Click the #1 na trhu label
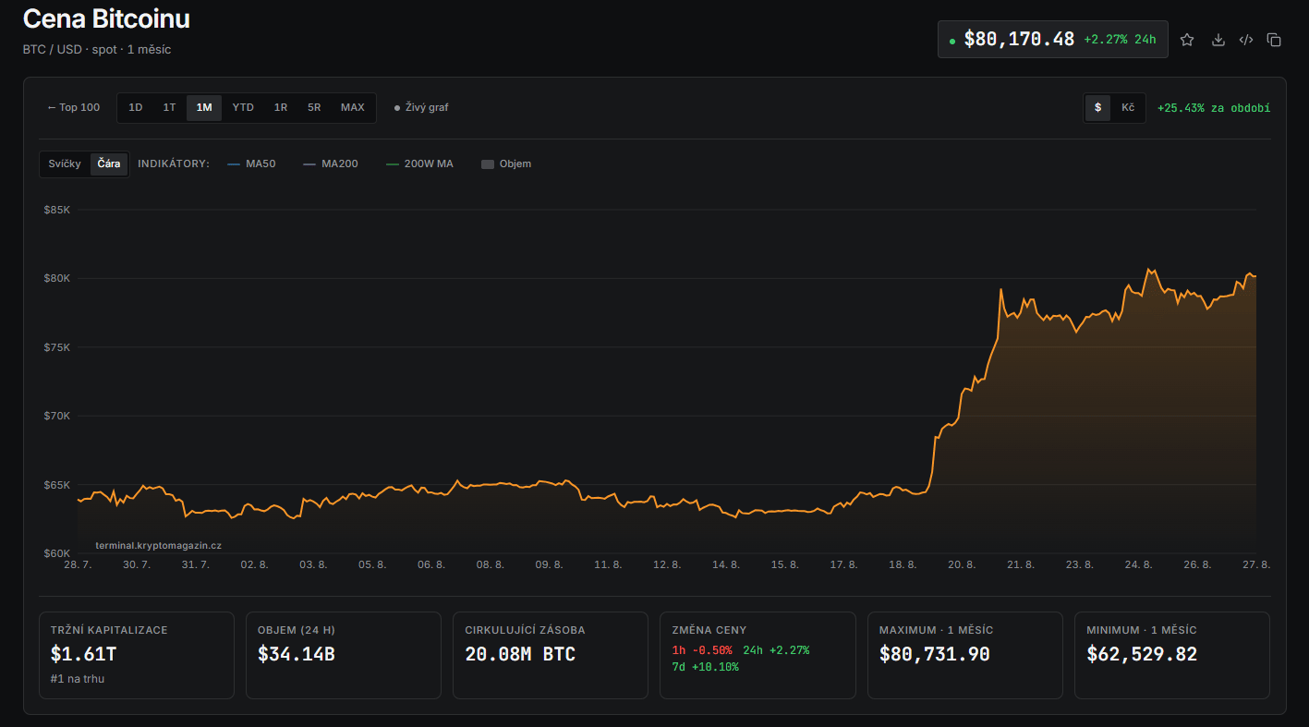 pos(79,679)
